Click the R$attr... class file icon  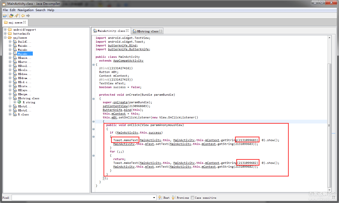[x=15, y=62]
